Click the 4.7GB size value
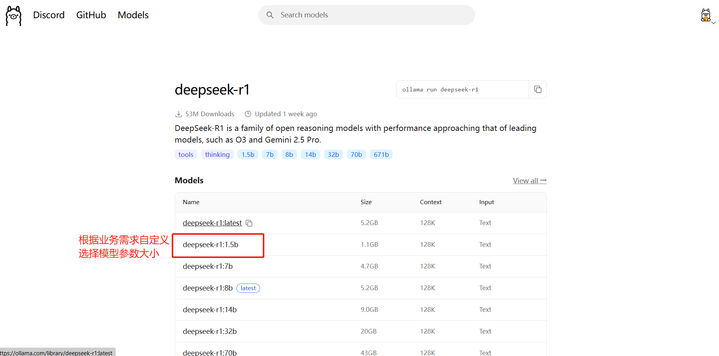Image resolution: width=719 pixels, height=356 pixels. [369, 266]
